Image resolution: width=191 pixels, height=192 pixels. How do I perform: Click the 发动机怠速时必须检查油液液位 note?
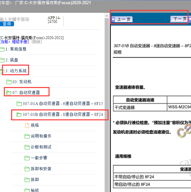coord(142,132)
